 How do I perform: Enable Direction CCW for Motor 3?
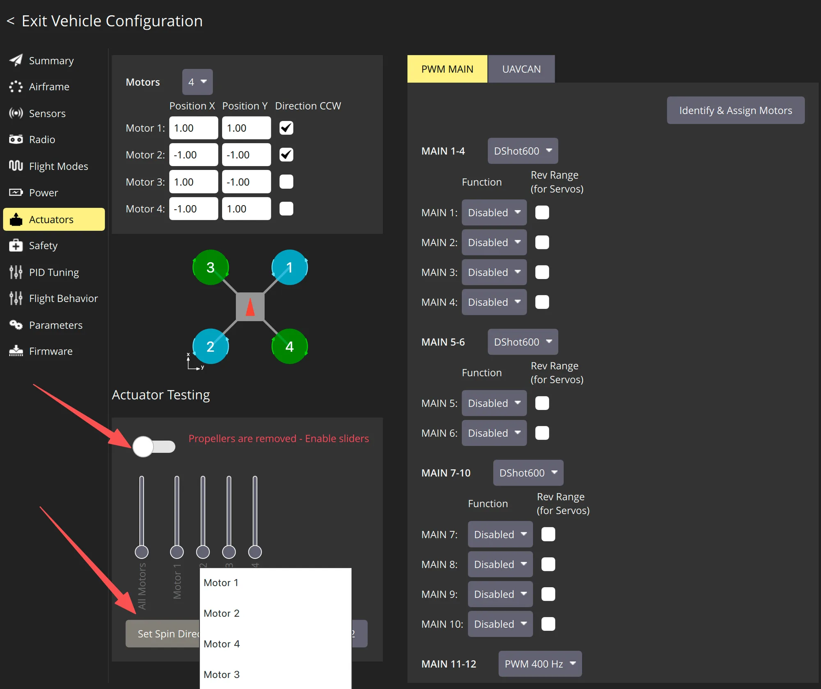(x=286, y=182)
